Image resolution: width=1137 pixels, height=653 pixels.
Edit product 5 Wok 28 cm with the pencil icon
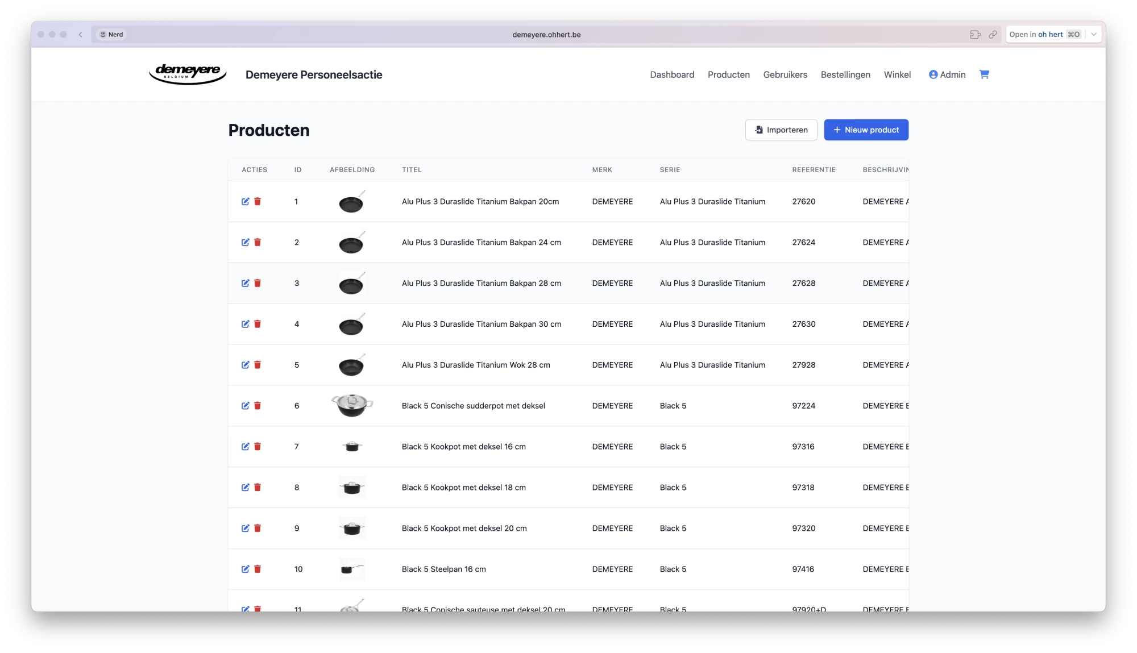click(x=245, y=365)
